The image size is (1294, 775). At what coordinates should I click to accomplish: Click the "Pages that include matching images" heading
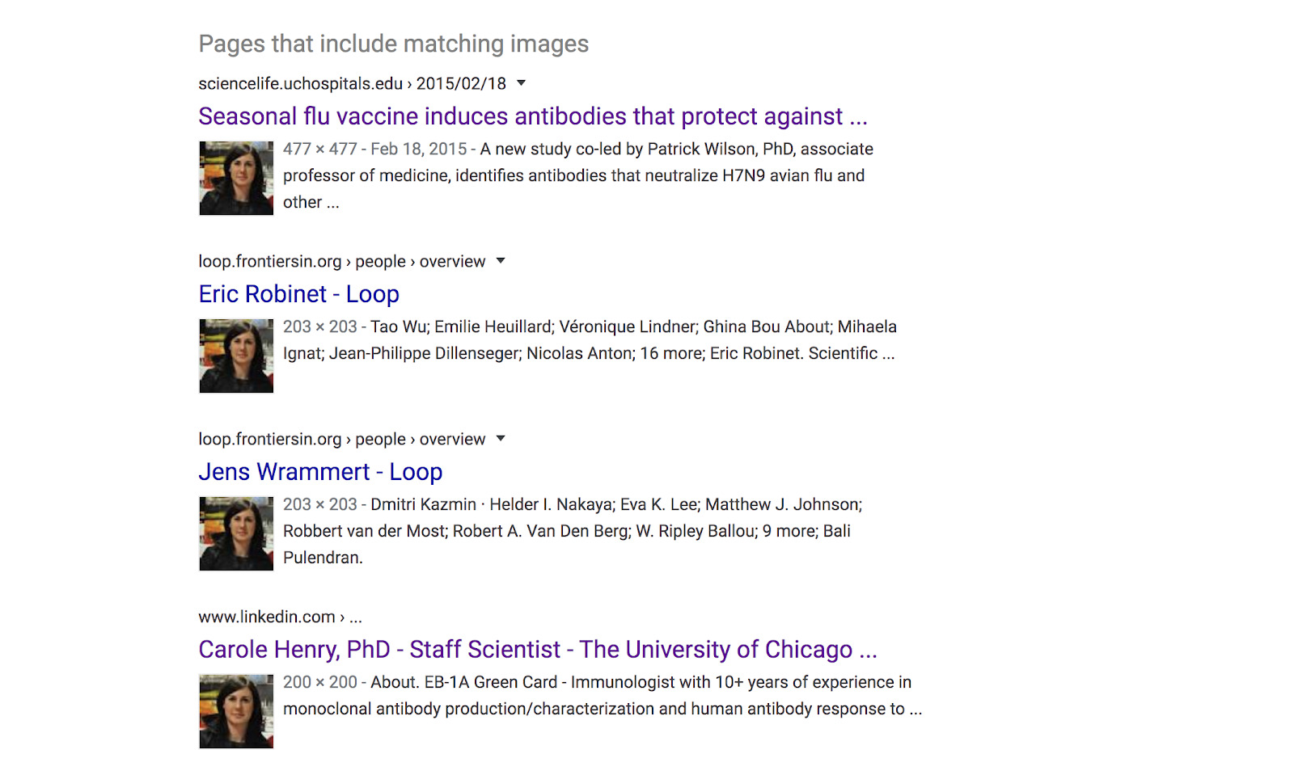click(x=393, y=44)
